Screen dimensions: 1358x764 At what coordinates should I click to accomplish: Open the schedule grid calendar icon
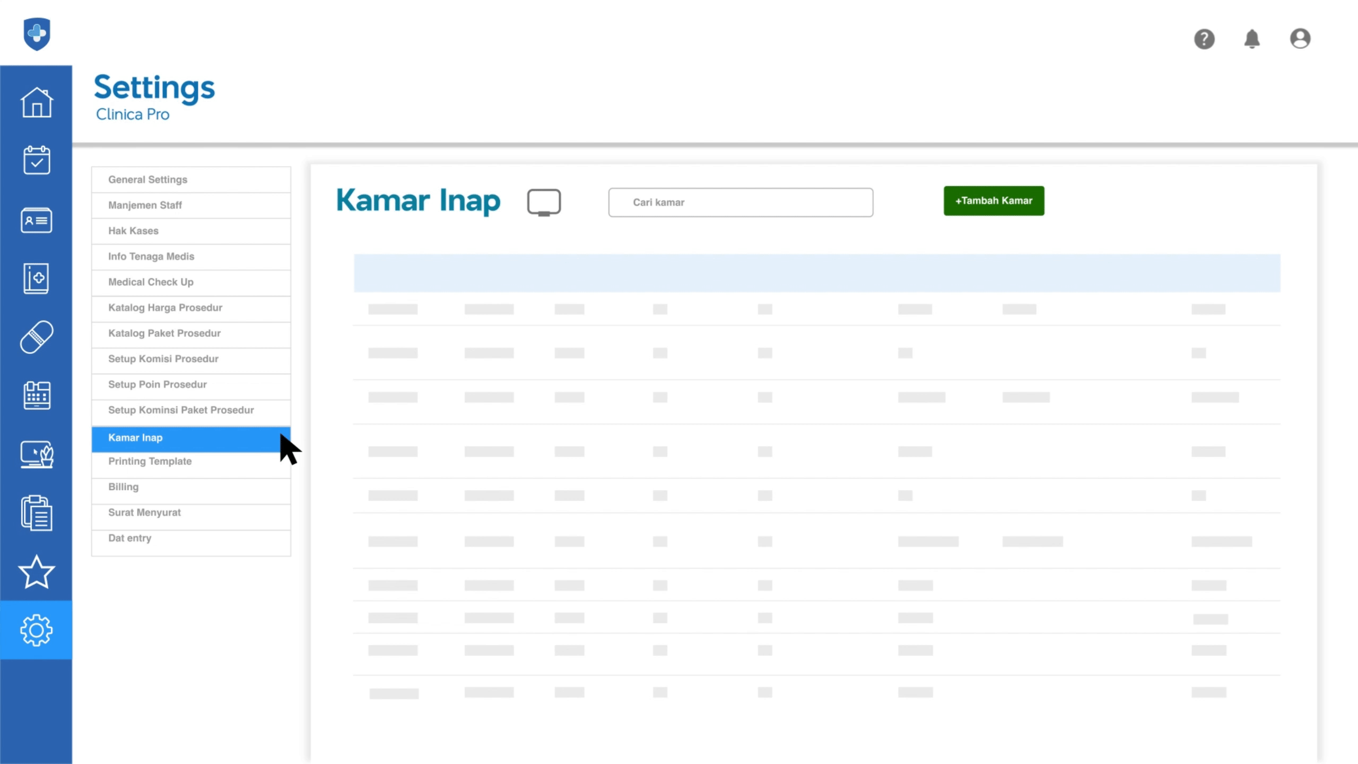(x=36, y=395)
